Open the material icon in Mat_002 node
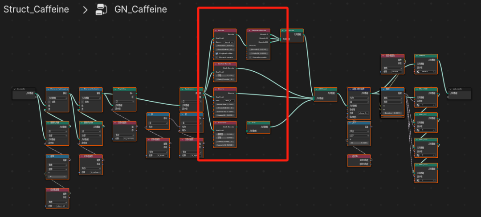The height and width of the screenshot is (217, 481). pyautogui.click(x=417, y=156)
